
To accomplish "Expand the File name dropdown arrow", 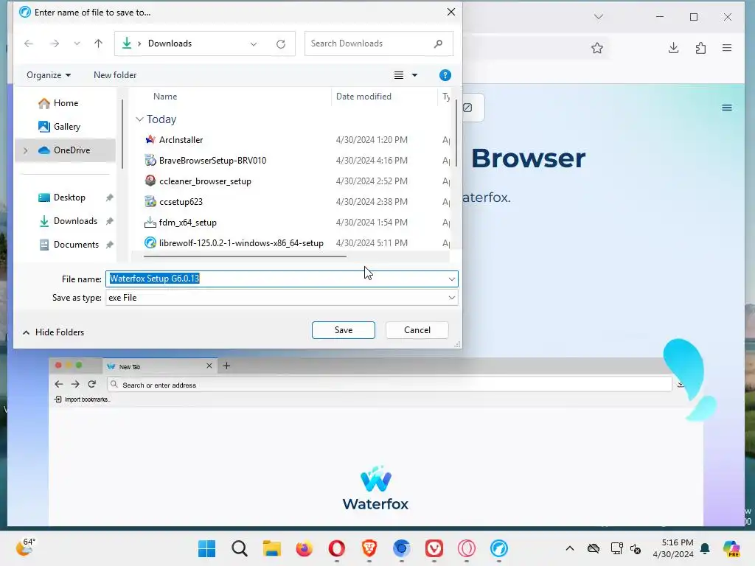I will click(452, 279).
